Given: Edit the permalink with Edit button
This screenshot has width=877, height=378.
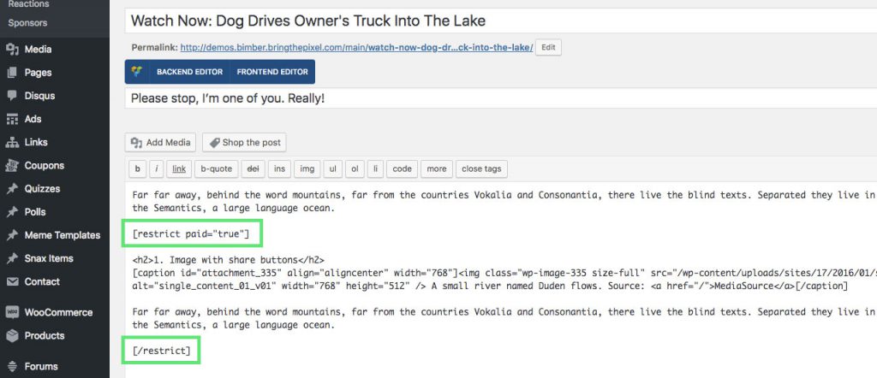Looking at the screenshot, I should [549, 47].
